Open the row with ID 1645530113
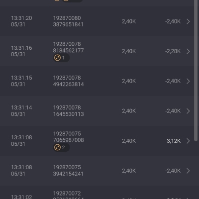199x199 pixels. (97, 111)
